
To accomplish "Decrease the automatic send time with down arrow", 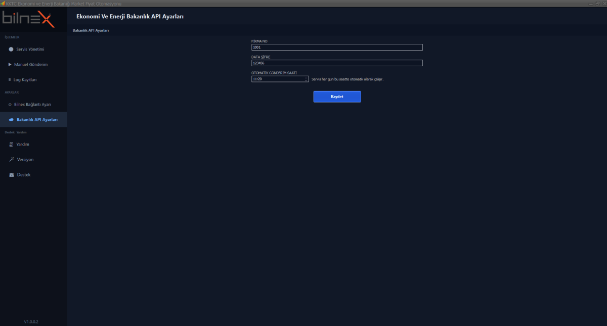I will pos(306,80).
